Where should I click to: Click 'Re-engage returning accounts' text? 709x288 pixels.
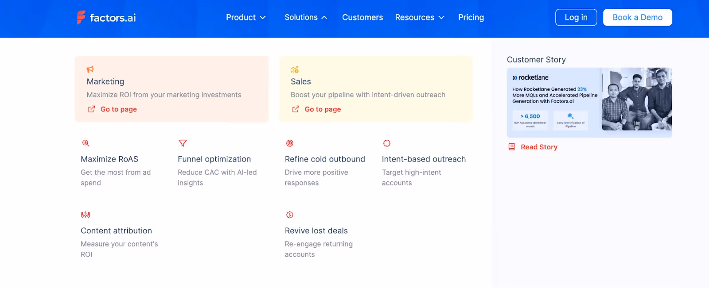click(x=319, y=249)
